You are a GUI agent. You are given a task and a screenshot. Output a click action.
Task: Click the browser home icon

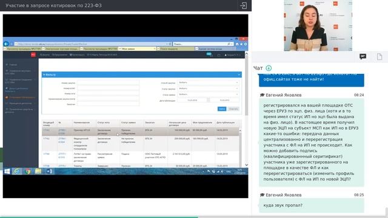(x=237, y=44)
